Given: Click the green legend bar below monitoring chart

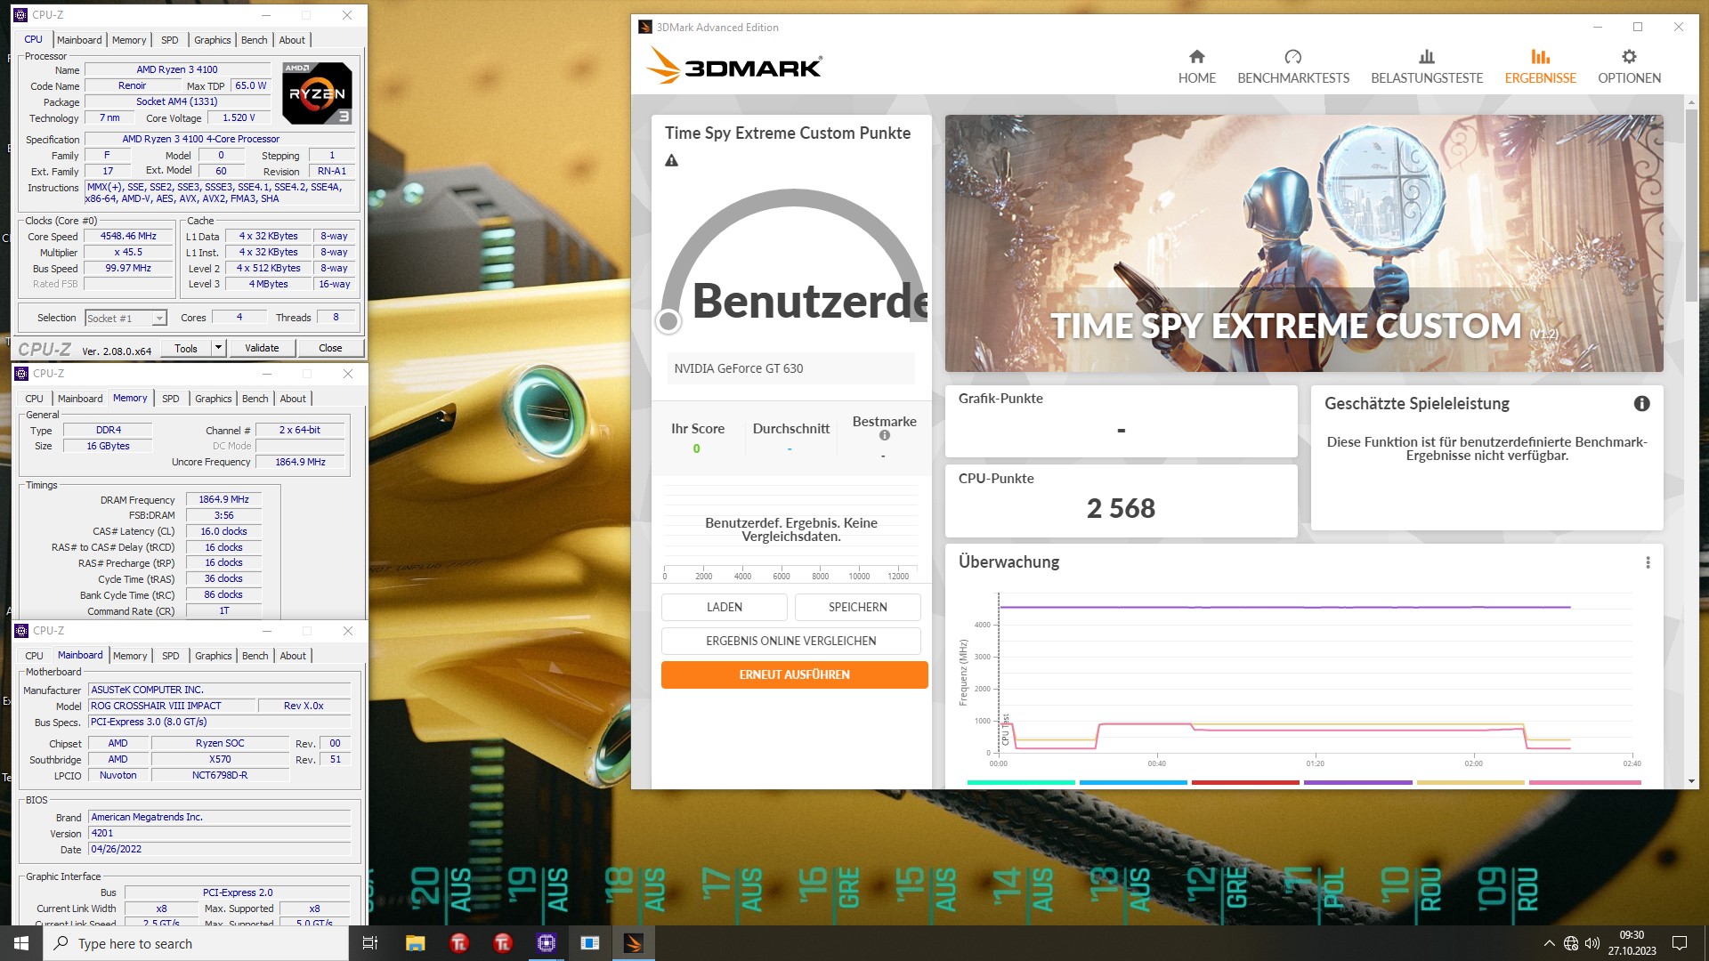Looking at the screenshot, I should pos(1021,782).
